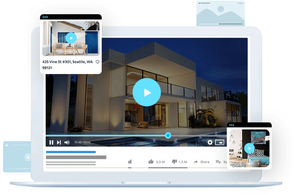Image resolution: width=295 pixels, height=195 pixels.
Task: Play the bedroom card video
Action: 249,148
